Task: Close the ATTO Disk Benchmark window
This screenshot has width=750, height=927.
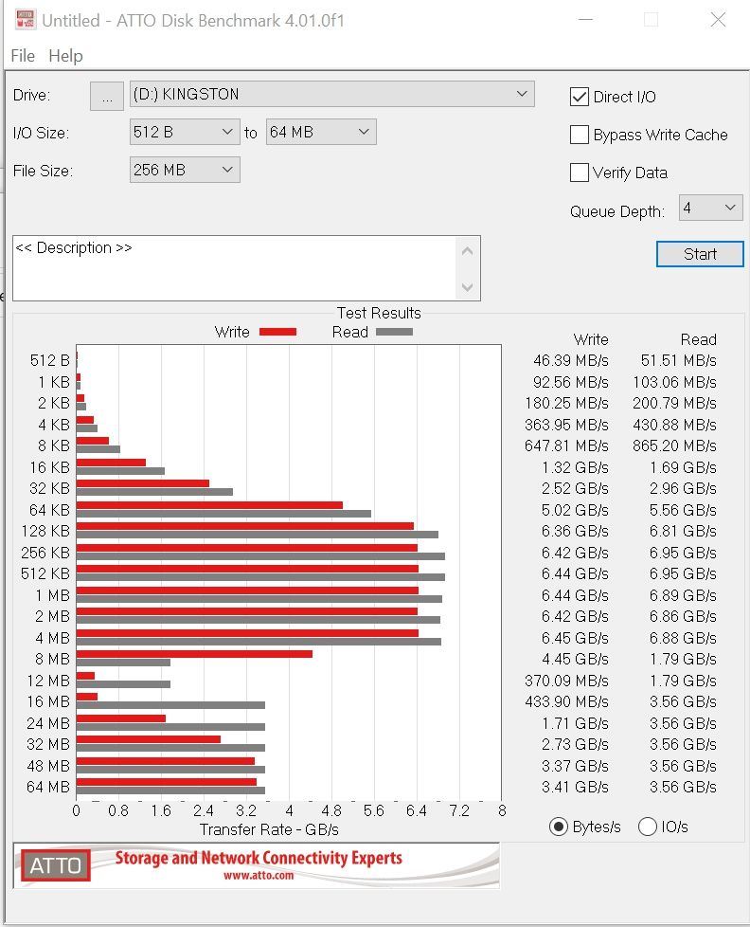Action: (x=718, y=20)
